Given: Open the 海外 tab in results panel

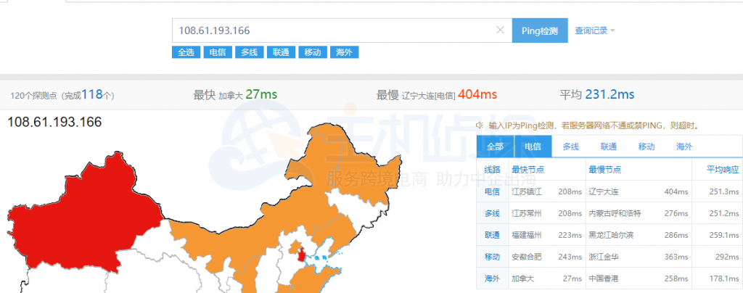Looking at the screenshot, I should (x=684, y=146).
